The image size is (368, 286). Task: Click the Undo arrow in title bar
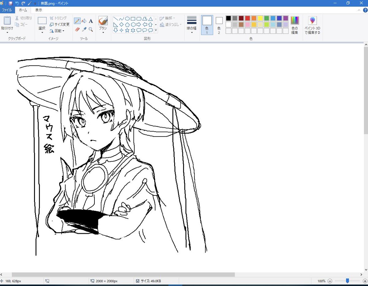tap(17, 3)
